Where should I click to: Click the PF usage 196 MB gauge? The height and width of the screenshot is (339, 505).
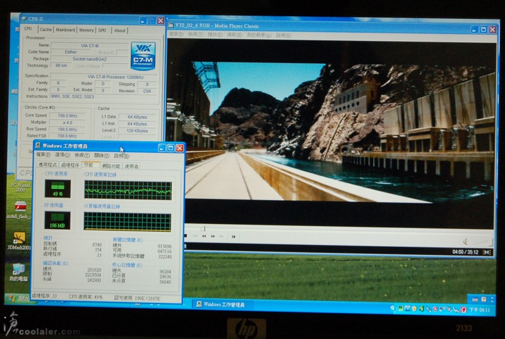coord(57,220)
